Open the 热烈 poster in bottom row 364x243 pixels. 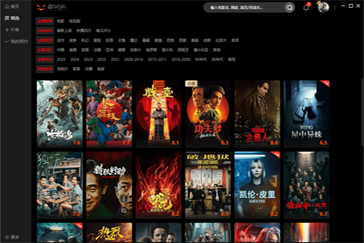coord(109,232)
